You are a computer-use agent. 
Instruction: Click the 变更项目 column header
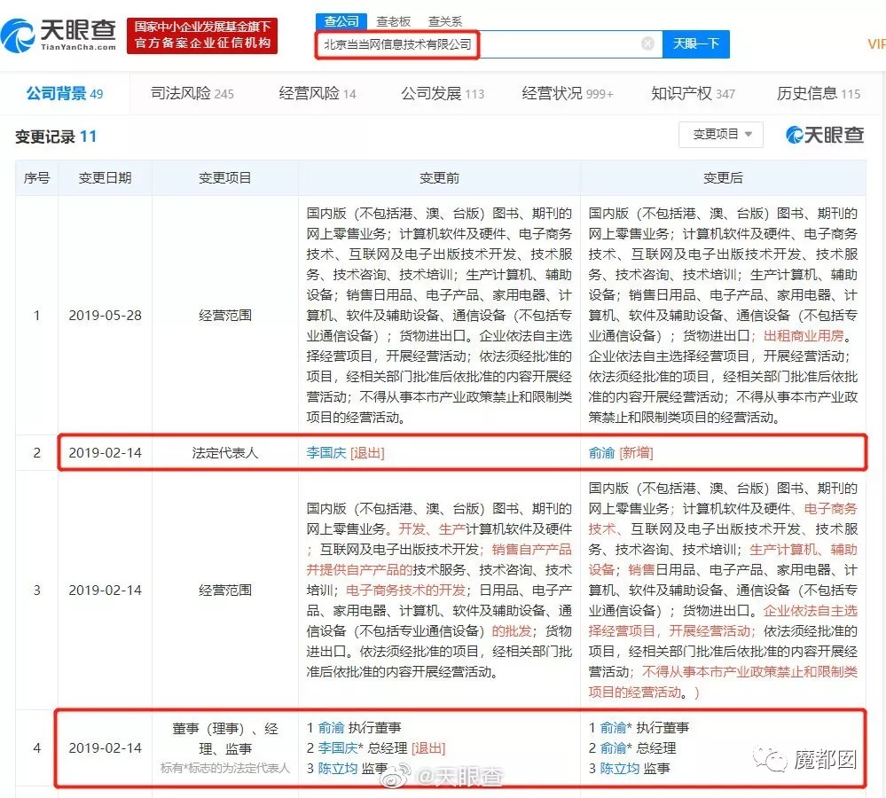pyautogui.click(x=225, y=178)
